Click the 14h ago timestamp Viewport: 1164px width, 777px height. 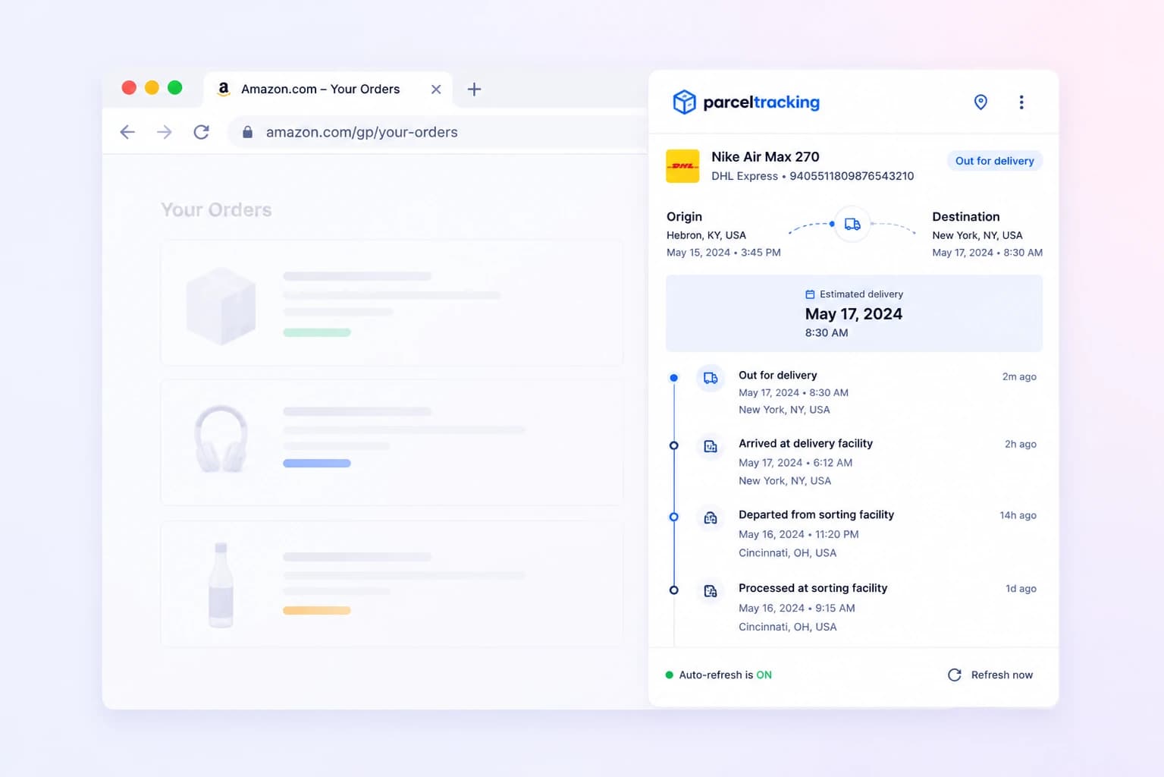tap(1018, 515)
